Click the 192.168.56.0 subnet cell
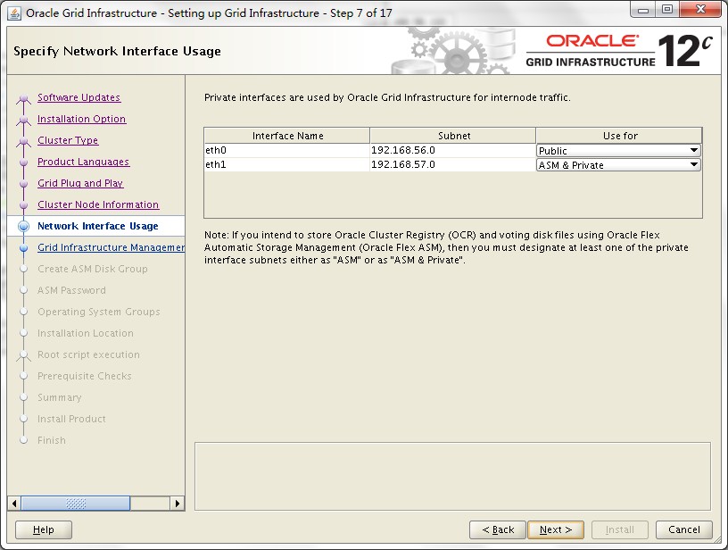This screenshot has width=728, height=550. click(x=452, y=151)
